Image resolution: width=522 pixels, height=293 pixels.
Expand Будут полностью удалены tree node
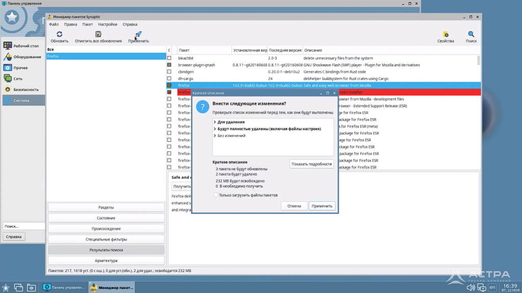(215, 129)
